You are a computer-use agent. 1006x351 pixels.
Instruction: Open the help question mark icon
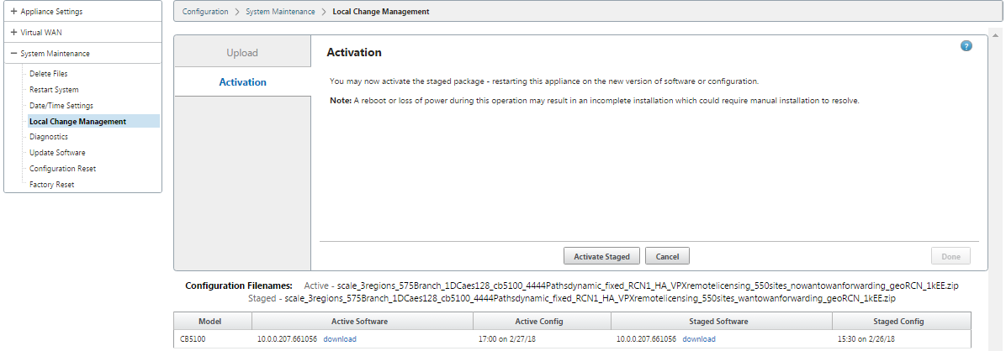tap(966, 46)
